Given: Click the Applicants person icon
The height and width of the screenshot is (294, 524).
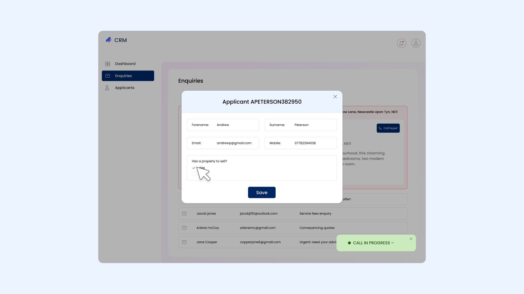Looking at the screenshot, I should click(107, 88).
